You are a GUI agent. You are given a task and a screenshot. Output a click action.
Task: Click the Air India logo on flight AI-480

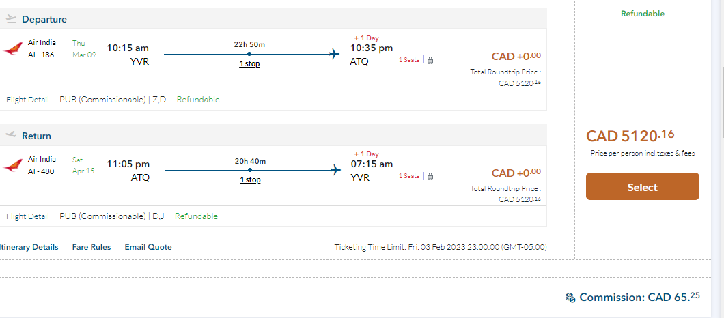pos(12,165)
